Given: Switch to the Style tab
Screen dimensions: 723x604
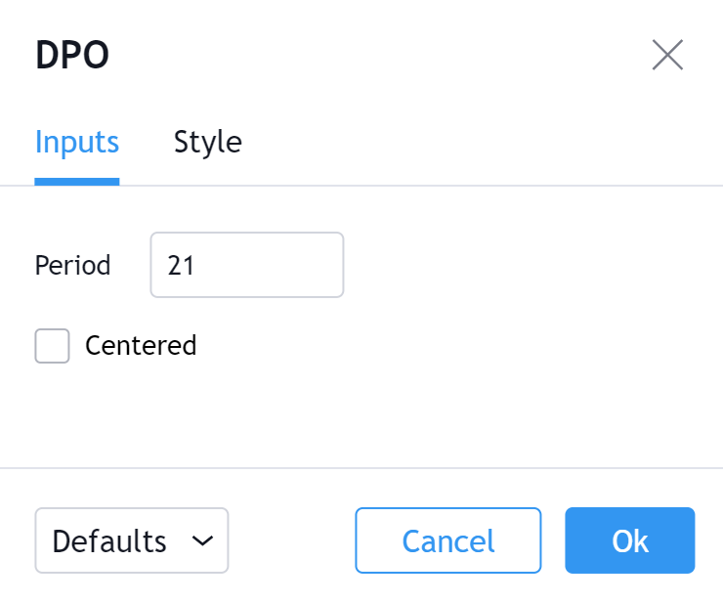Looking at the screenshot, I should tap(207, 143).
